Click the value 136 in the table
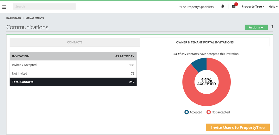The image size is (279, 135). coord(132,65)
